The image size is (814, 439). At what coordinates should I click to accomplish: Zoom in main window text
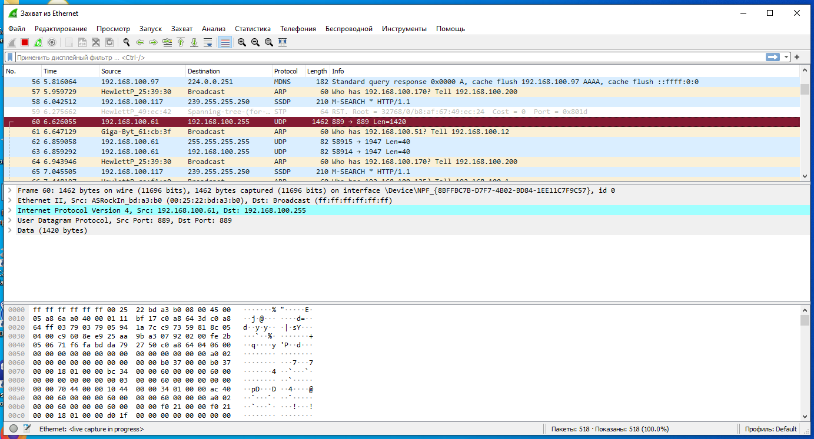242,42
